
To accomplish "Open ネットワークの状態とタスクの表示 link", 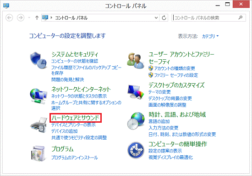I will (79, 96).
